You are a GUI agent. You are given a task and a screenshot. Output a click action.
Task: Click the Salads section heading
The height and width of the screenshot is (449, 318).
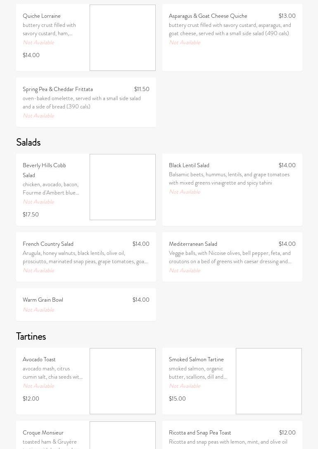coord(28,142)
